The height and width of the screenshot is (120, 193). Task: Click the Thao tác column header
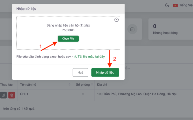coord(6,85)
